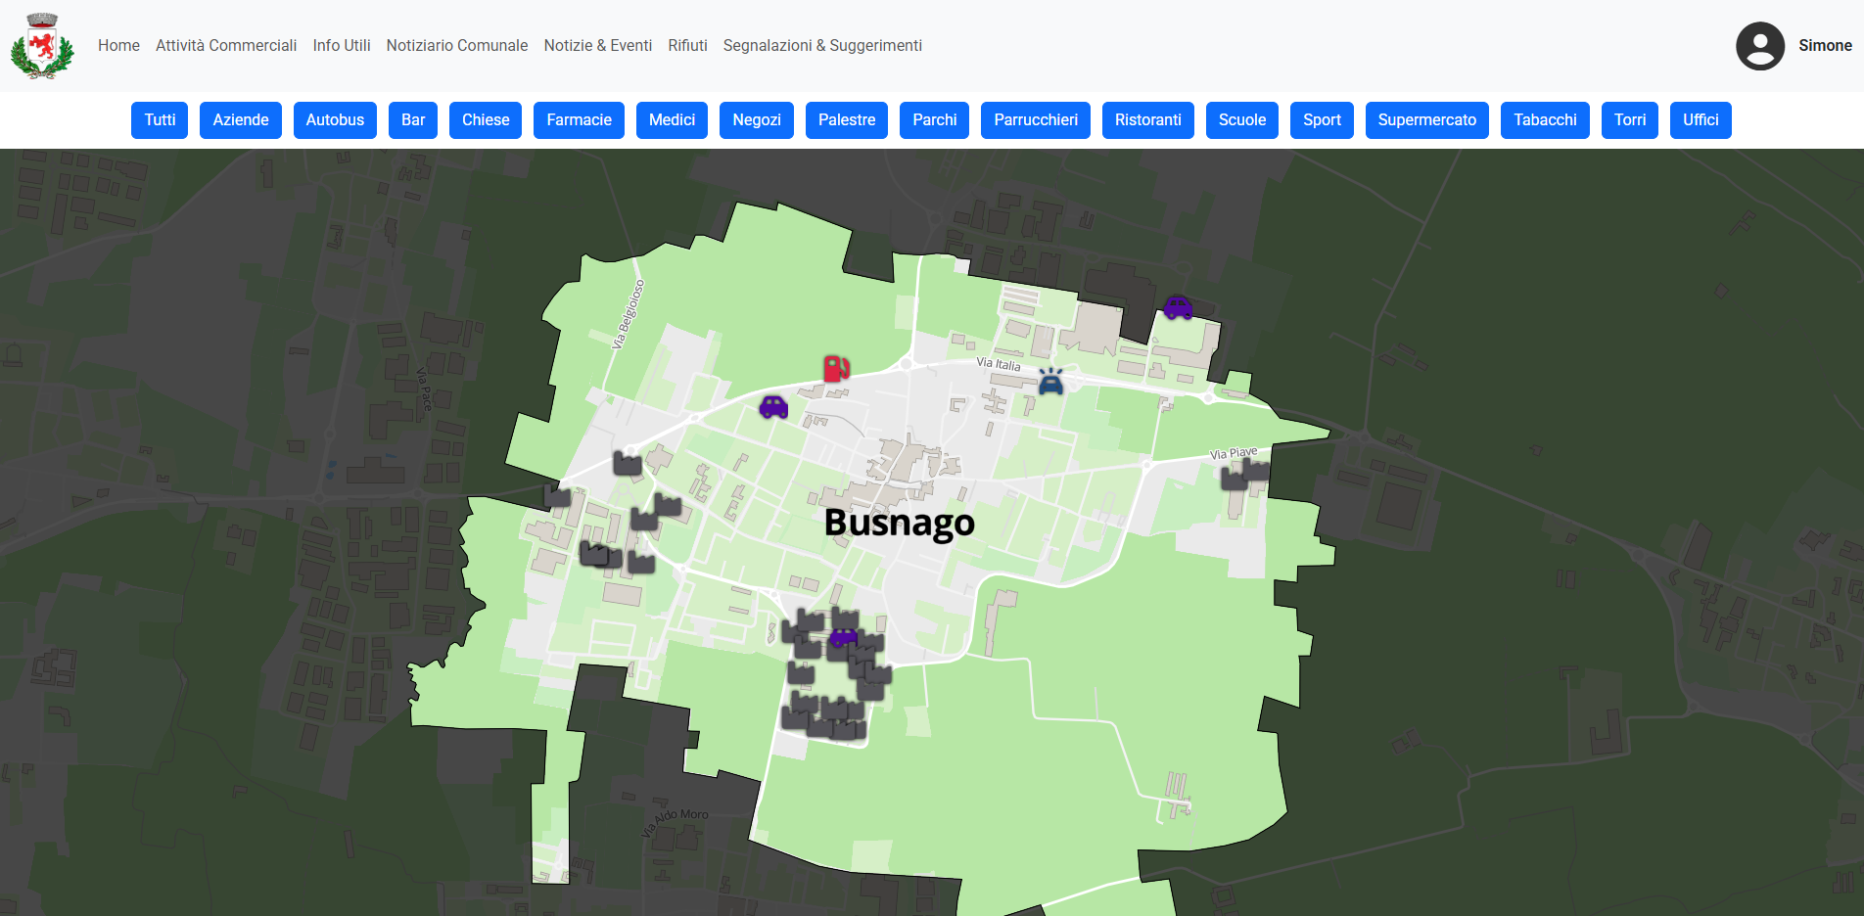
Task: Open the Notizie & Eventi menu
Action: 597,45
